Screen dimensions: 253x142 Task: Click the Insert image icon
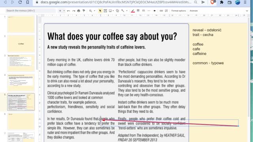pos(110,11)
